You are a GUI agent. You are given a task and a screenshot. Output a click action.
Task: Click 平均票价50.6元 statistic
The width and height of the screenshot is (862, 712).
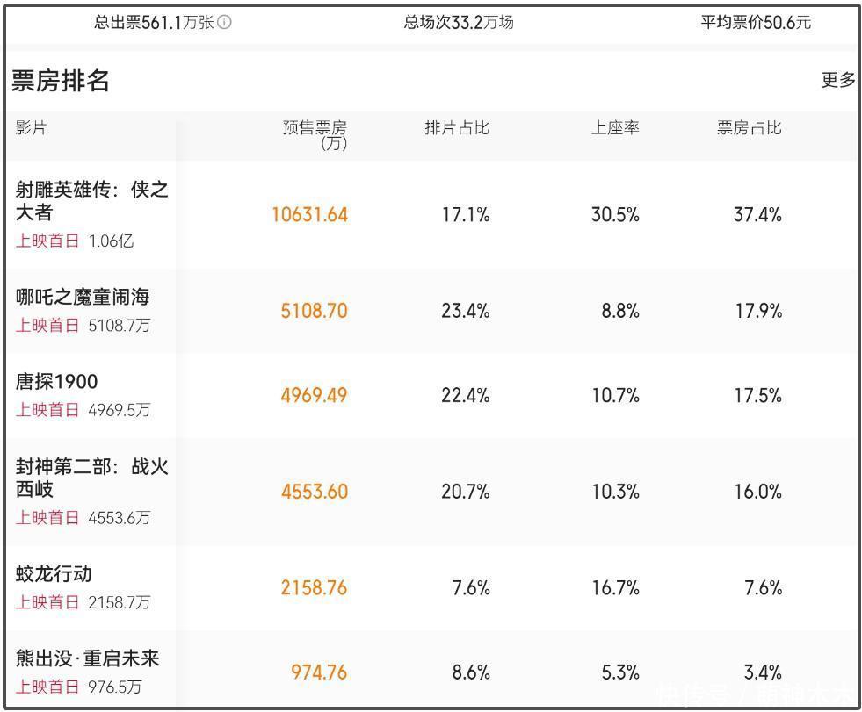[756, 23]
